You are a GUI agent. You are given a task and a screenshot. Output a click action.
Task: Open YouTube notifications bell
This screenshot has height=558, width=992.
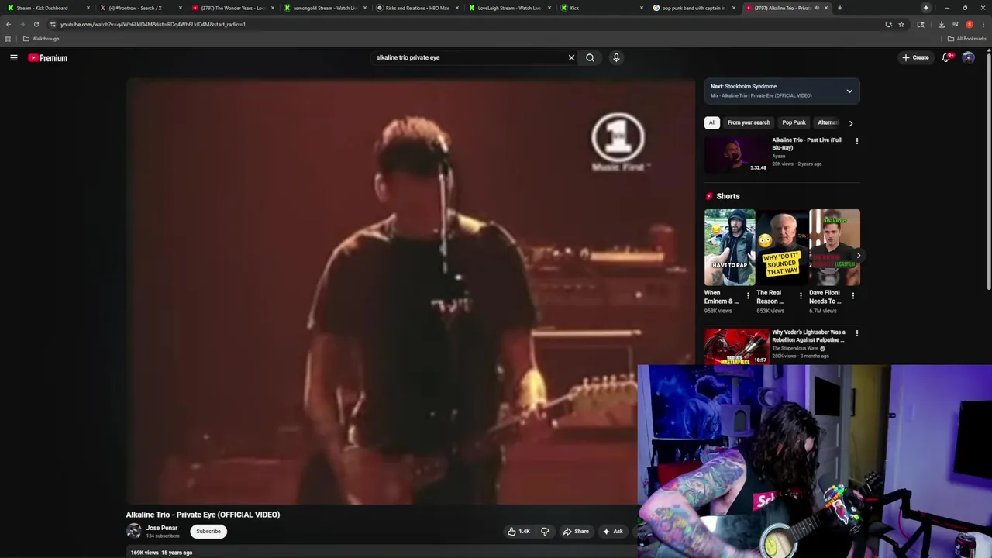pos(946,57)
